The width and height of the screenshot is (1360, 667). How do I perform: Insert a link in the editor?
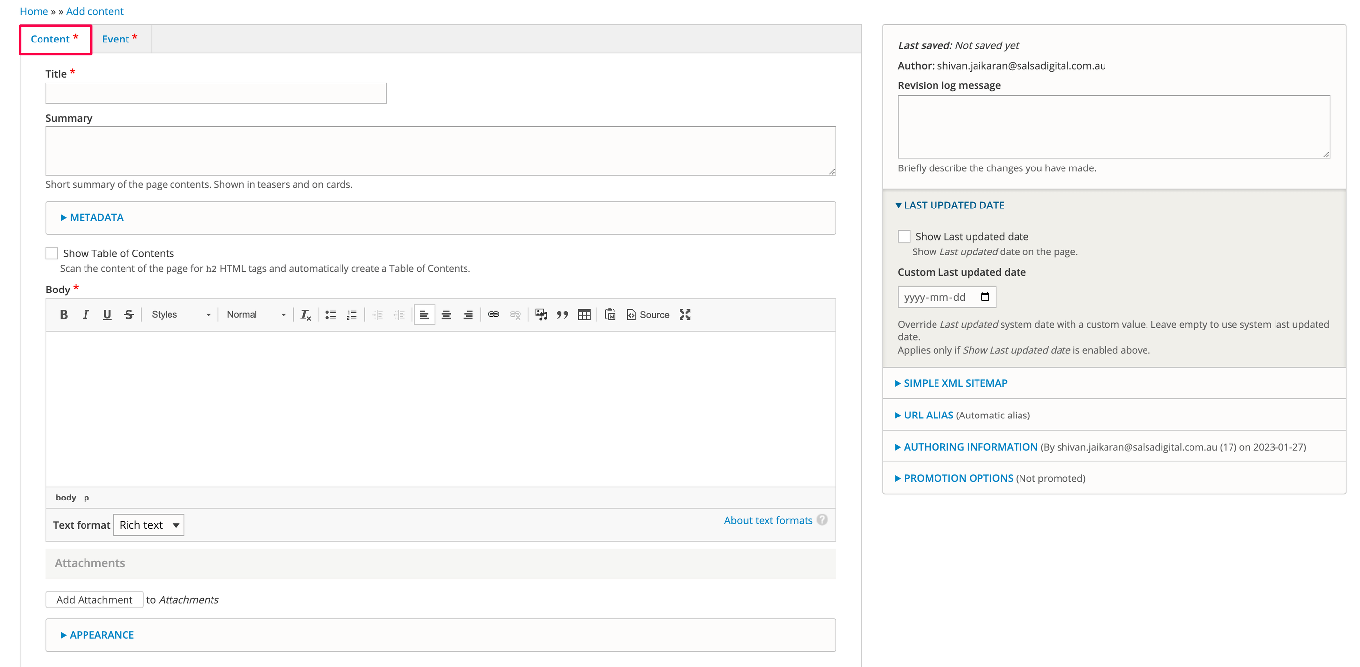[493, 315]
